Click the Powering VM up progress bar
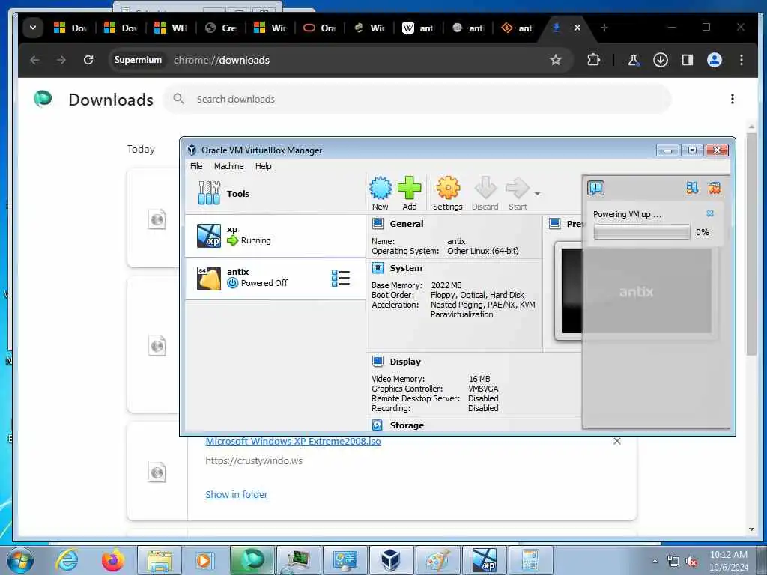This screenshot has width=767, height=575. click(x=642, y=232)
